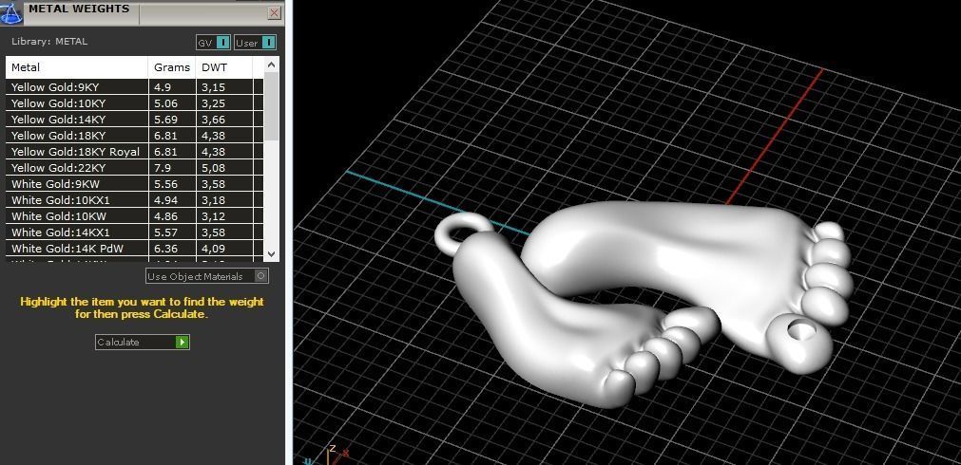Click the 4,09 DWT value

213,249
